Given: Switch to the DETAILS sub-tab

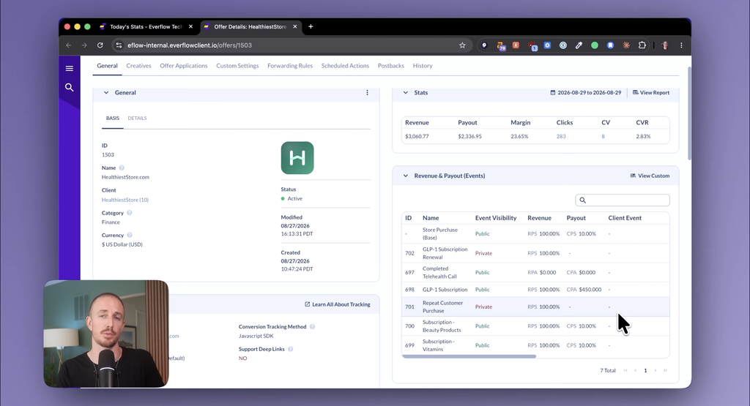Looking at the screenshot, I should click(x=137, y=119).
